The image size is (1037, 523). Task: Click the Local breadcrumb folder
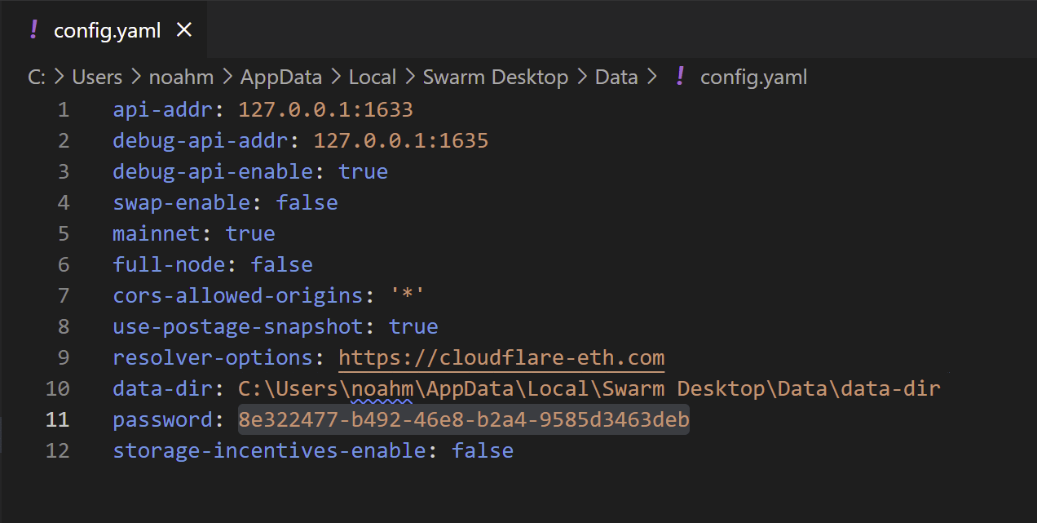(373, 78)
